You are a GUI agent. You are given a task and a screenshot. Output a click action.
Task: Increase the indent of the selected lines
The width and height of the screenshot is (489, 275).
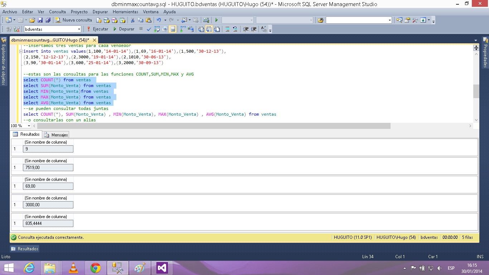[253, 29]
